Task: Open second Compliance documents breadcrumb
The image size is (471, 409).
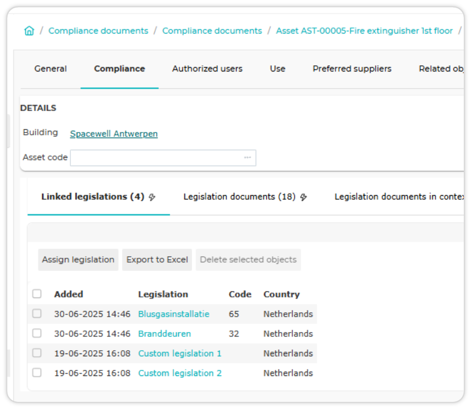Action: [212, 31]
